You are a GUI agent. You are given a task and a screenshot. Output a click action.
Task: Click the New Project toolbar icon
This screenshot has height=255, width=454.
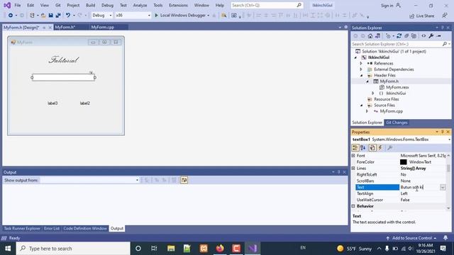(x=32, y=16)
